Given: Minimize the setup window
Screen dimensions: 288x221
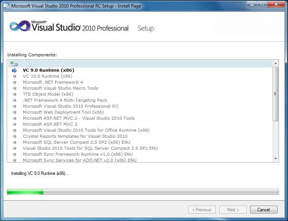Looking at the screenshot, I should [x=252, y=5].
